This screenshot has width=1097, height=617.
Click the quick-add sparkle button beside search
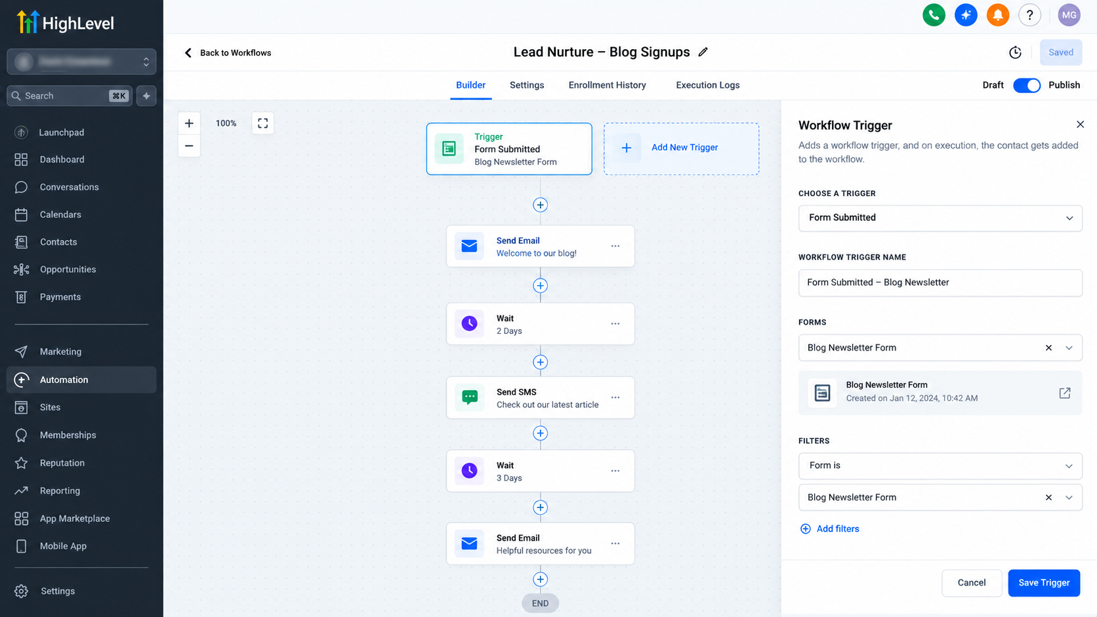click(146, 96)
